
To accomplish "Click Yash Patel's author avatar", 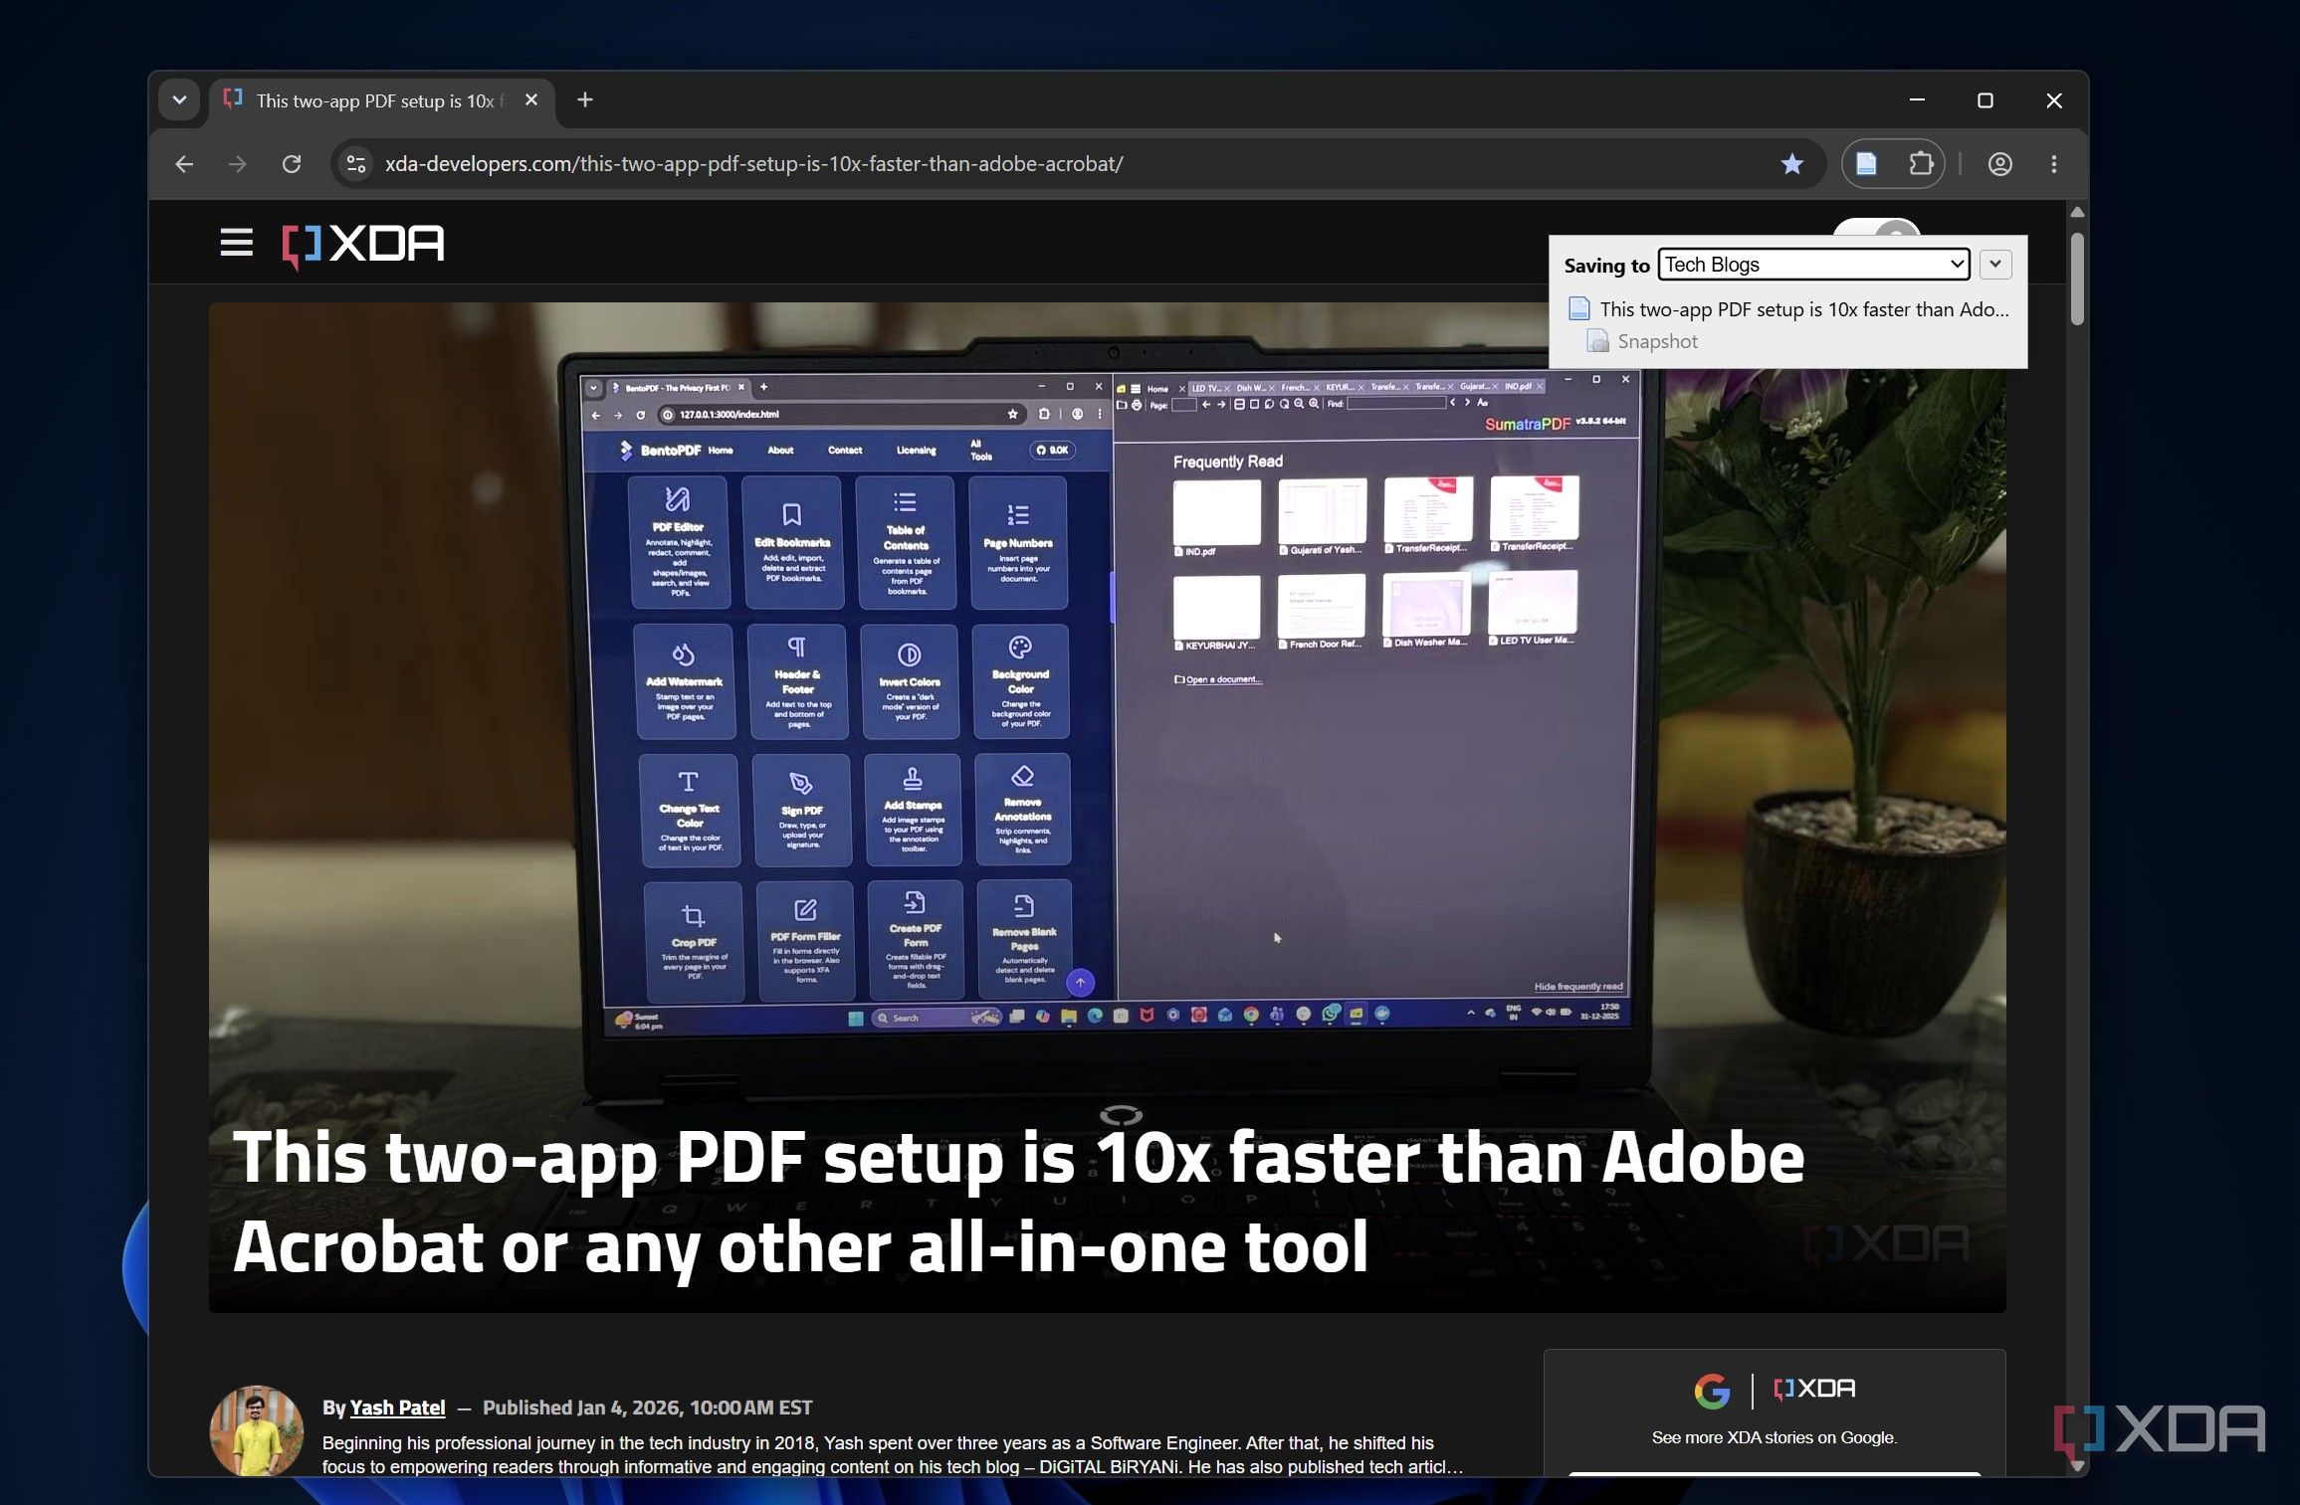I will click(256, 1431).
